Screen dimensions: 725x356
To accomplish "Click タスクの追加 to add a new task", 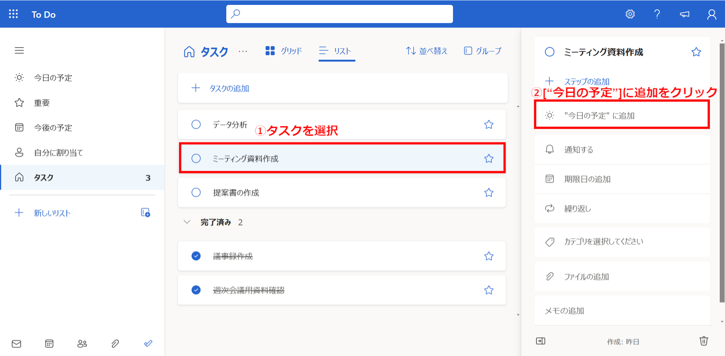I will coord(229,88).
